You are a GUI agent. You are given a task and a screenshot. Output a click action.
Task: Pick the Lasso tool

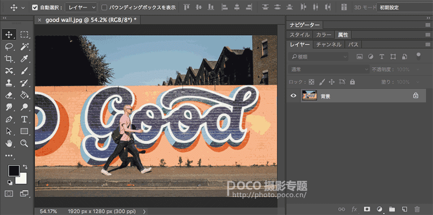click(x=9, y=47)
